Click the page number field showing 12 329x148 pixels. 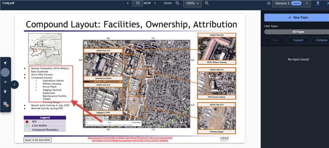(x=137, y=3)
